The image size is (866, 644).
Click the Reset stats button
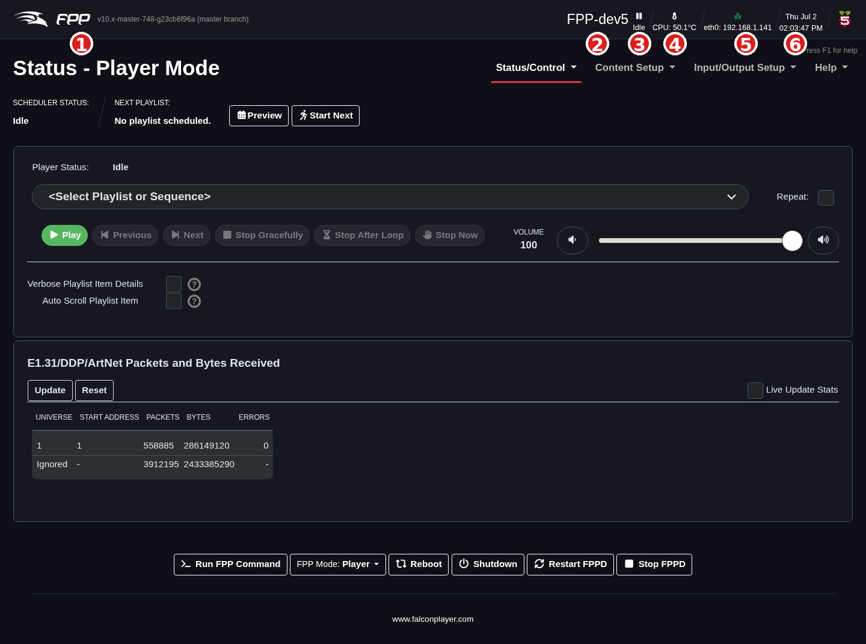coord(94,390)
